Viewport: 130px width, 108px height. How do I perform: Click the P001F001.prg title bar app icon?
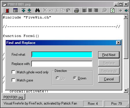tap(5, 5)
